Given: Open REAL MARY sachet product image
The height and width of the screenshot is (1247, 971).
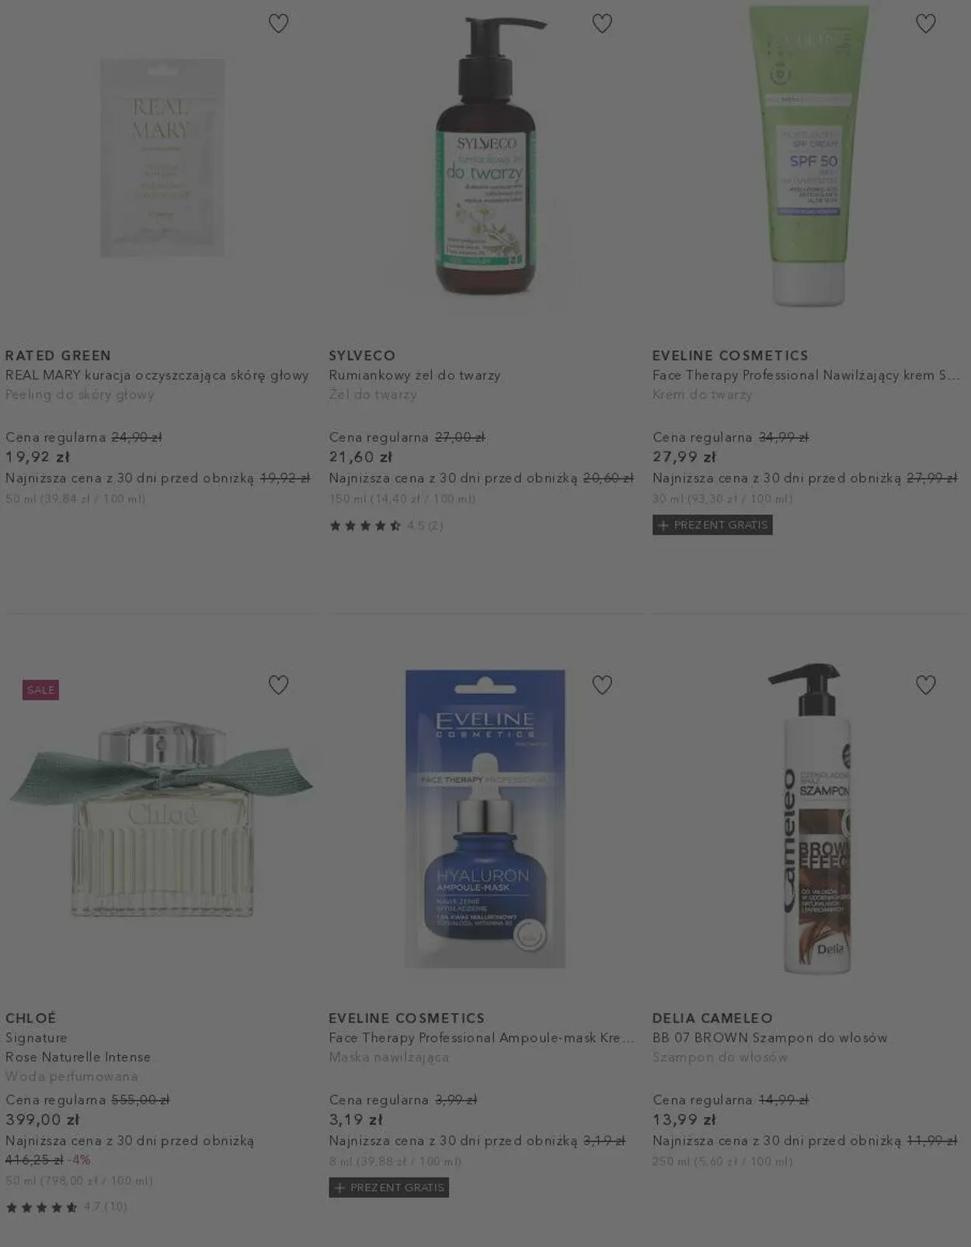Looking at the screenshot, I should pyautogui.click(x=162, y=158).
